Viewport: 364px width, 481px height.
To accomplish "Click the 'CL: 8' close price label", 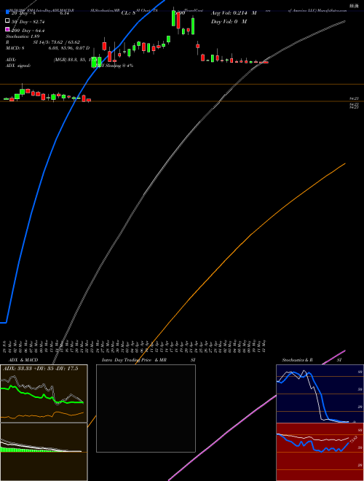I will pyautogui.click(x=128, y=13).
